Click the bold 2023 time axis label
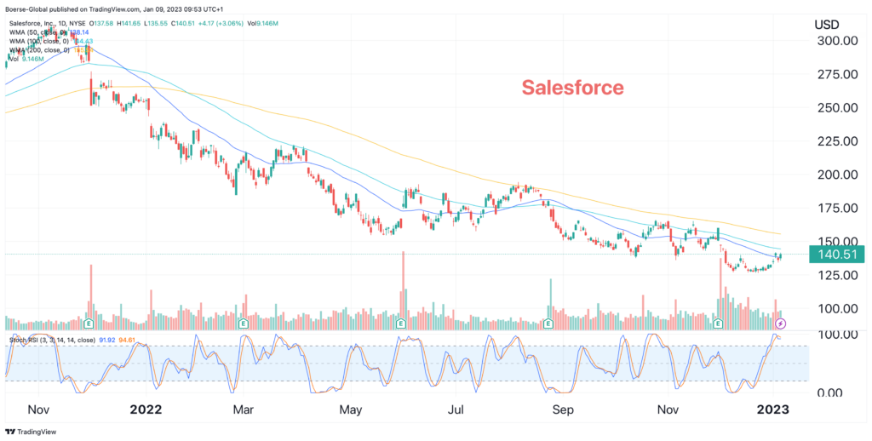Screen dimensions: 872x441 click(x=772, y=409)
